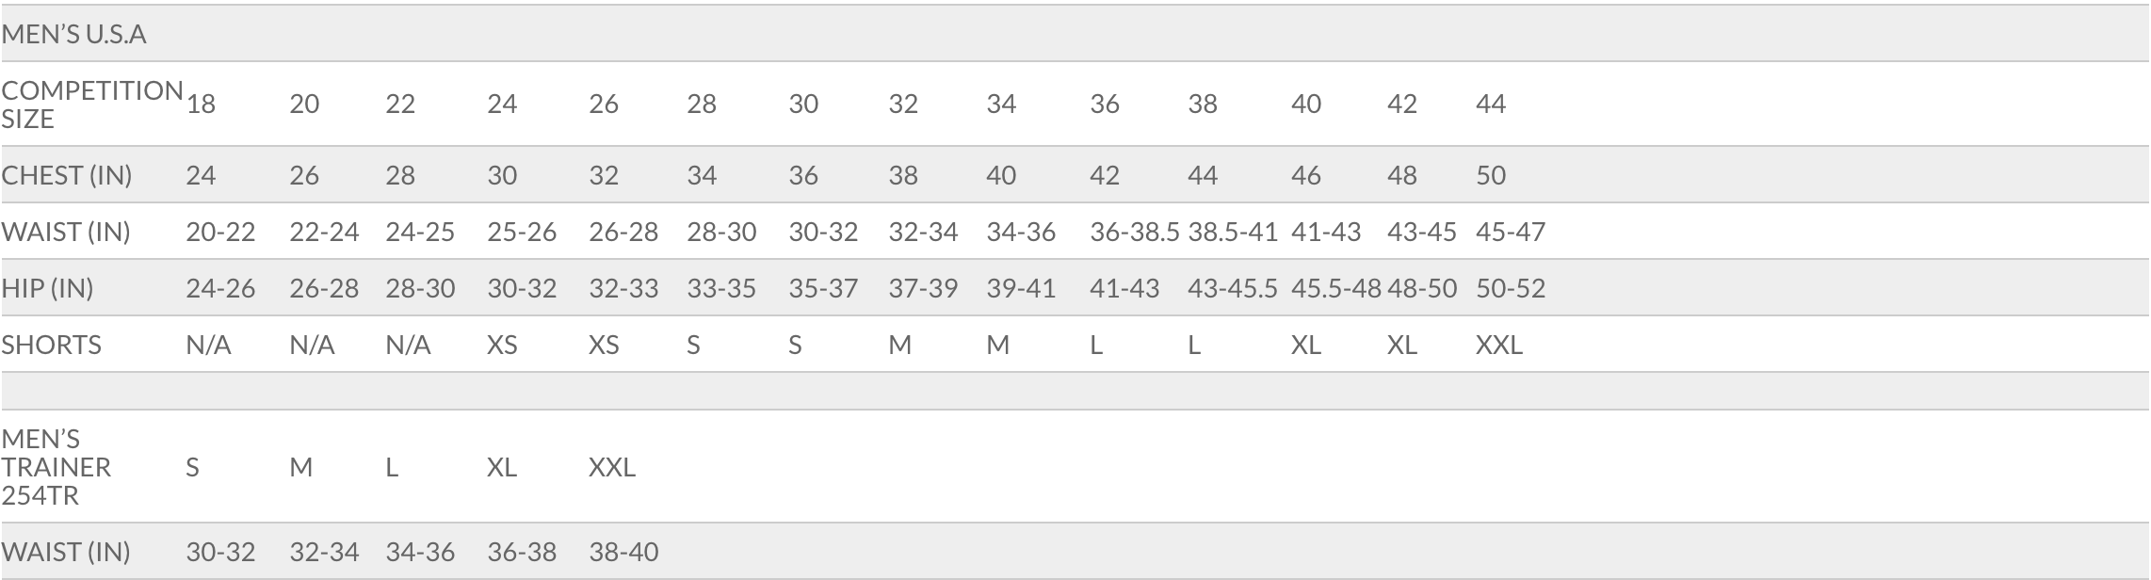Click trainer waist range 38-40
Screen dimensions: 2151x580
pyautogui.click(x=623, y=552)
